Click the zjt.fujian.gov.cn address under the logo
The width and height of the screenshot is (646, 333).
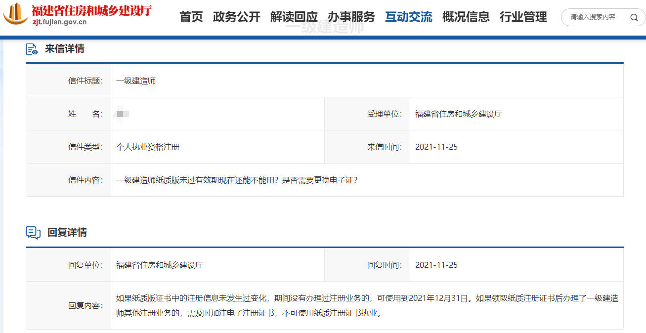click(59, 22)
